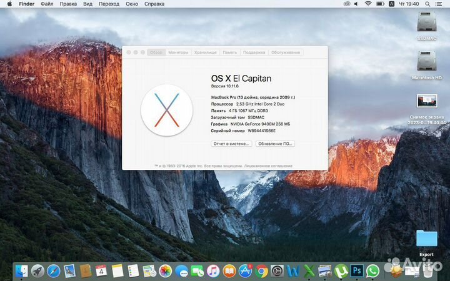Open the Export folder on desktop
This screenshot has height=281, width=450.
point(427,238)
